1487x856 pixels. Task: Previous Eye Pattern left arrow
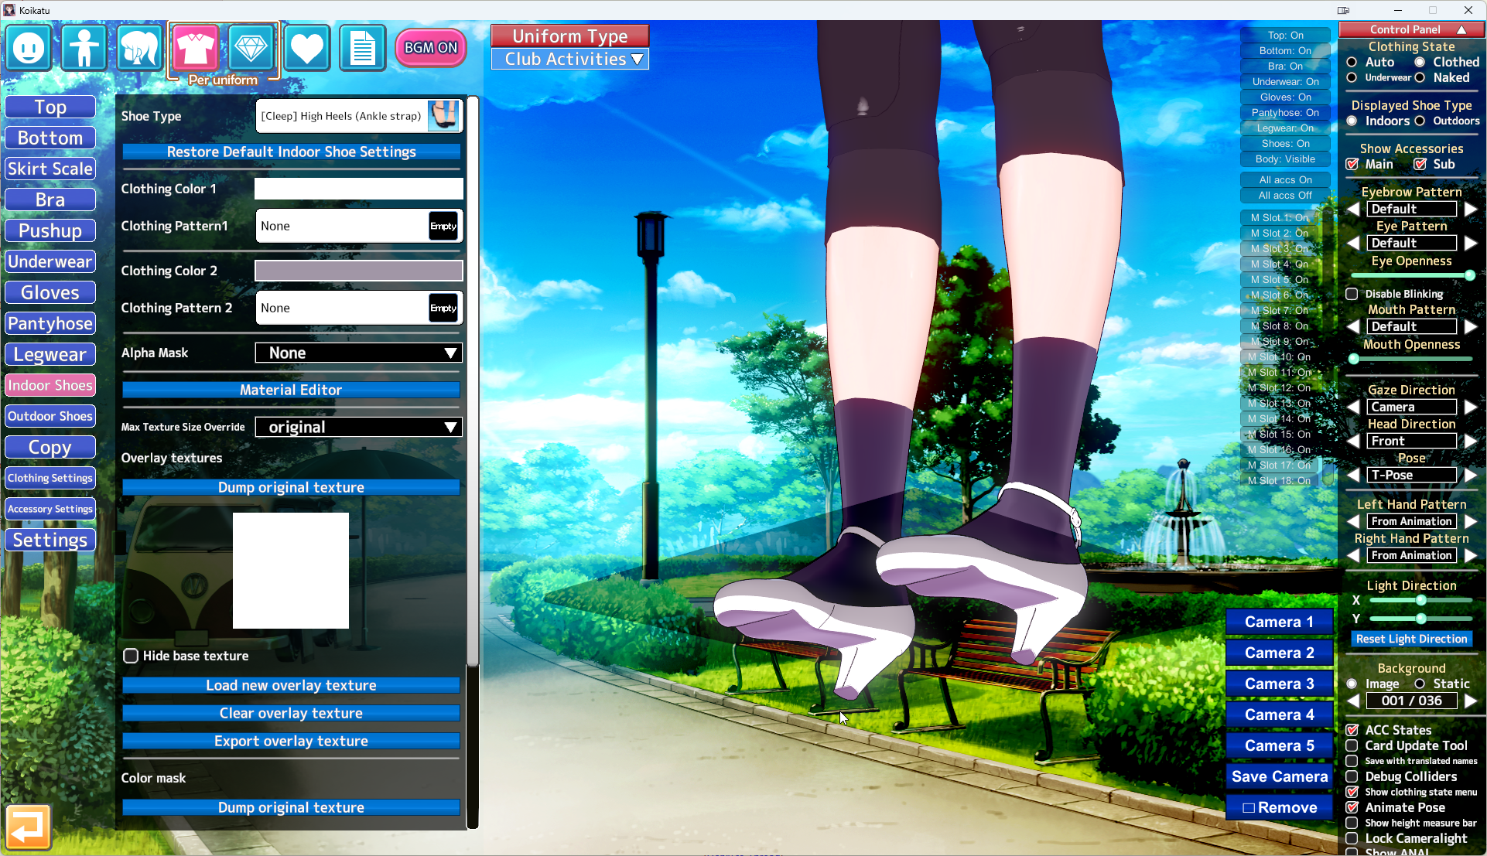(1353, 243)
